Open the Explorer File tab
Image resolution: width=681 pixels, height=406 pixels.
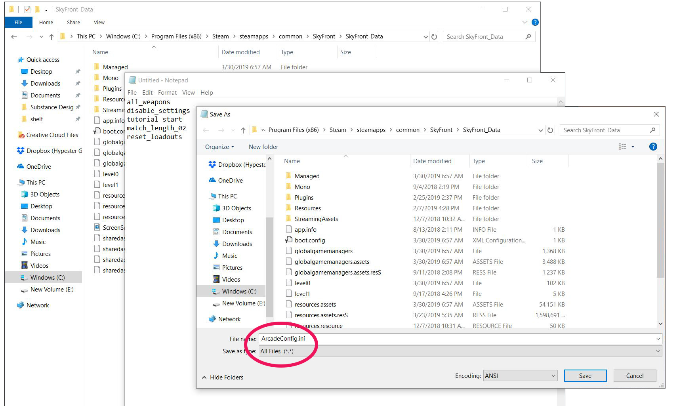18,23
